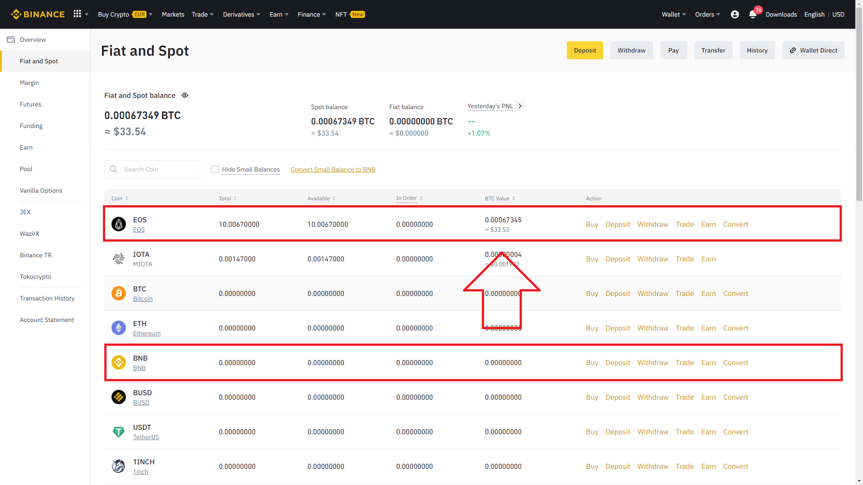Open the apps grid menu icon
This screenshot has height=485, width=863.
coord(77,14)
